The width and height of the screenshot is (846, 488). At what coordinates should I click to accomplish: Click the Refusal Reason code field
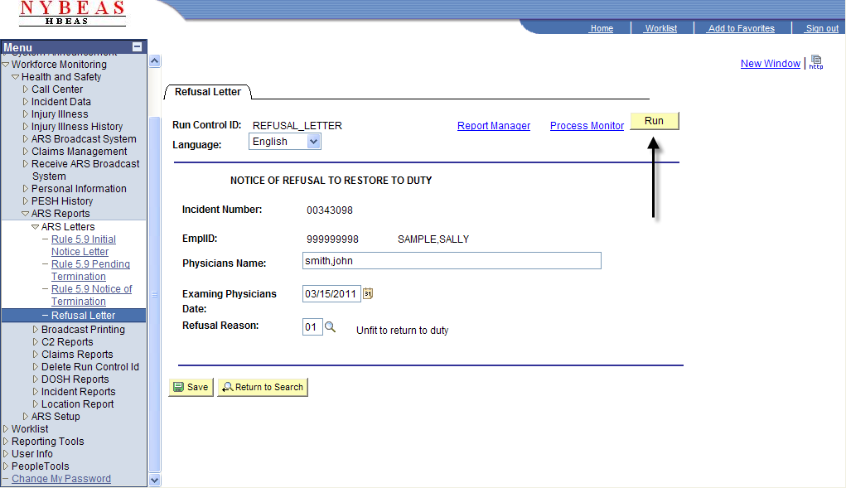point(312,327)
